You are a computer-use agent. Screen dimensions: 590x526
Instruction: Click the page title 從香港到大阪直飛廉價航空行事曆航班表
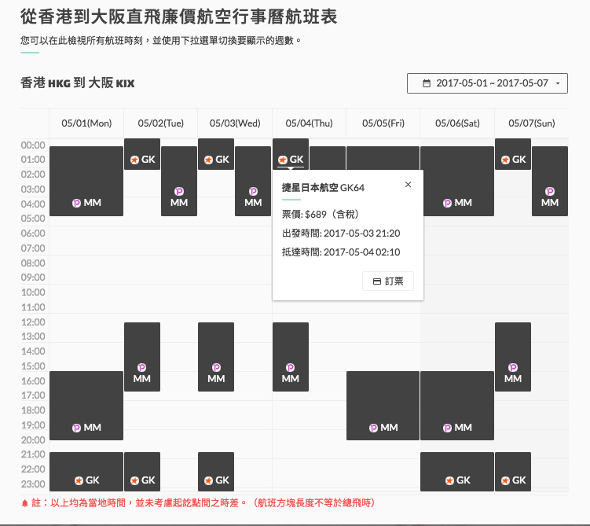(x=179, y=17)
